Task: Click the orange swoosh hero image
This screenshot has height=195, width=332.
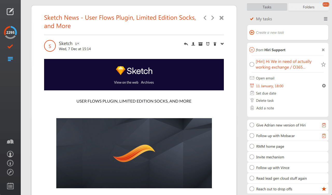Action: click(x=134, y=153)
